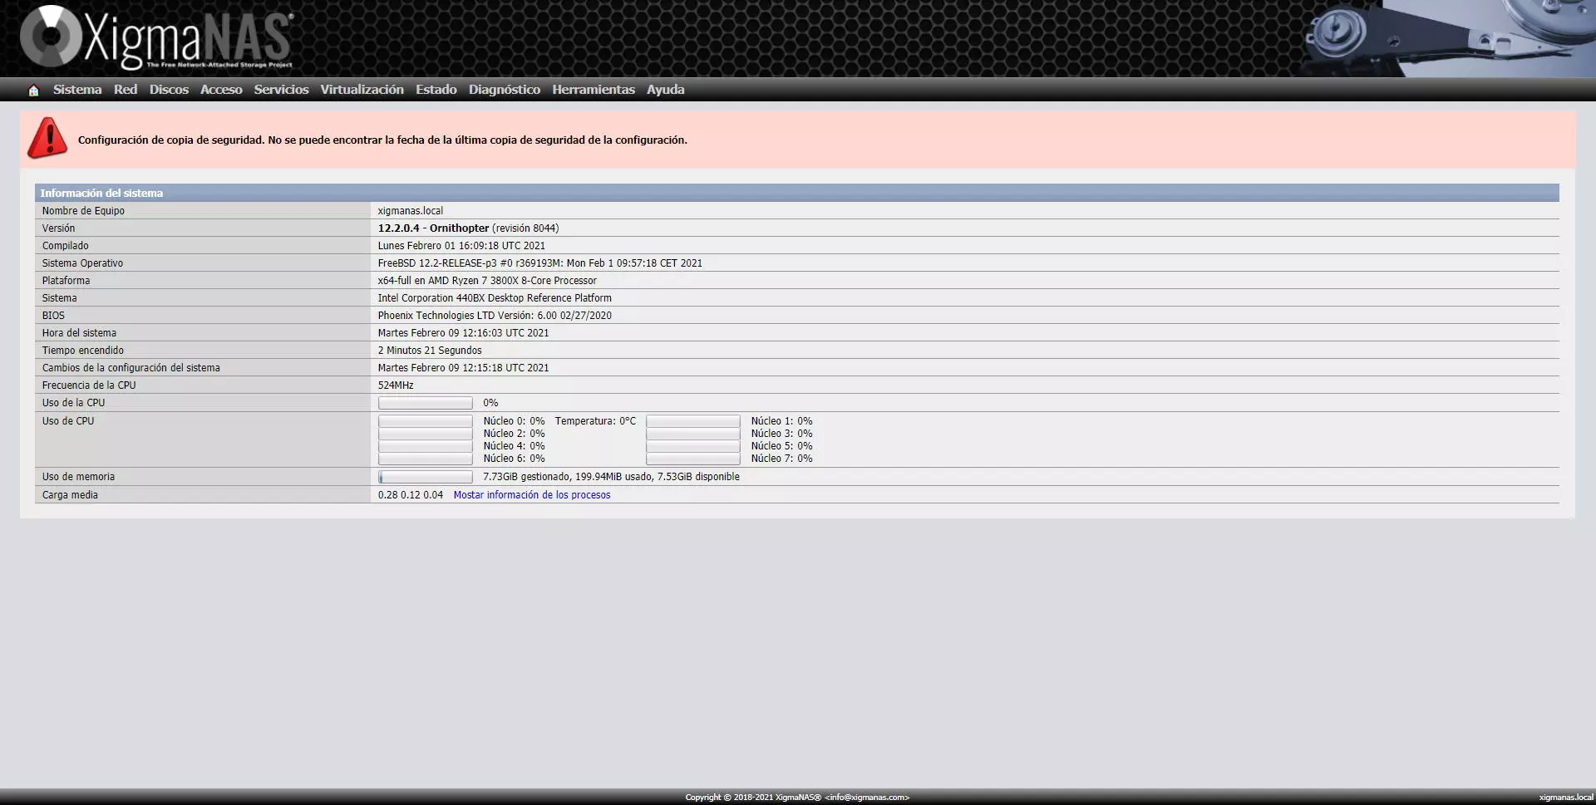Screen dimensions: 1596x805
Task: Click the memory usage progress bar
Action: click(x=426, y=477)
